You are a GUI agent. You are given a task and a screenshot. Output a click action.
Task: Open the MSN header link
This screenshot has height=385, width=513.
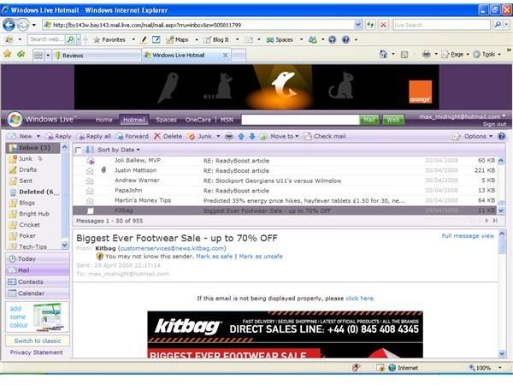(x=227, y=120)
